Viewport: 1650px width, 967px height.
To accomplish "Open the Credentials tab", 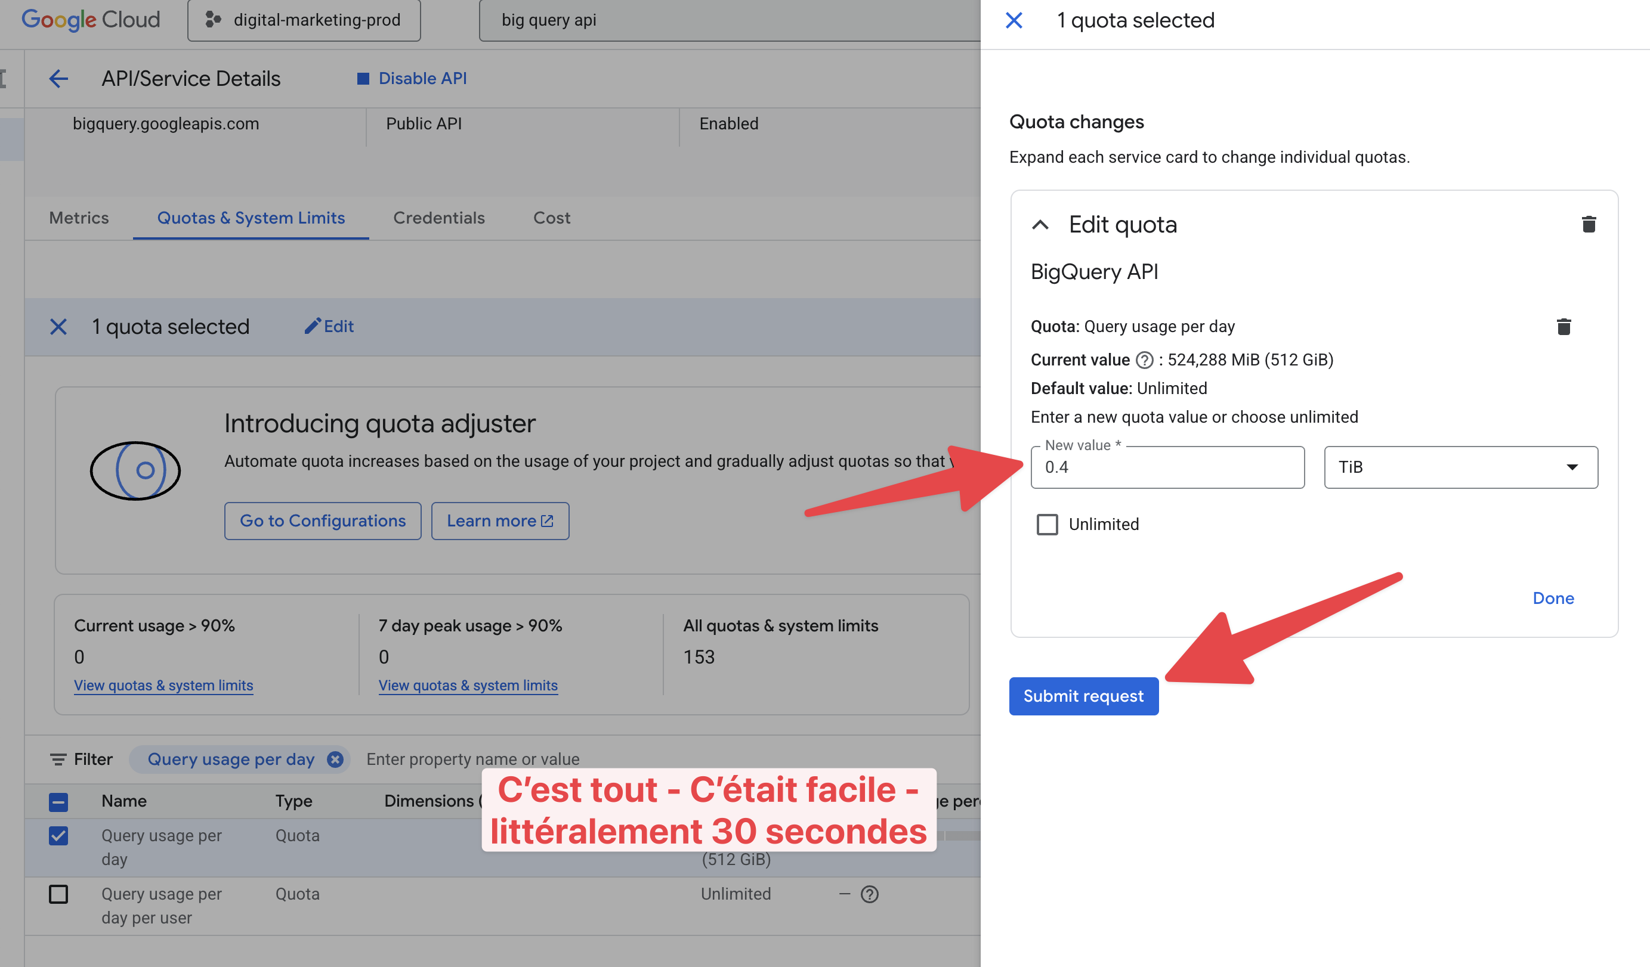I will coord(438,218).
